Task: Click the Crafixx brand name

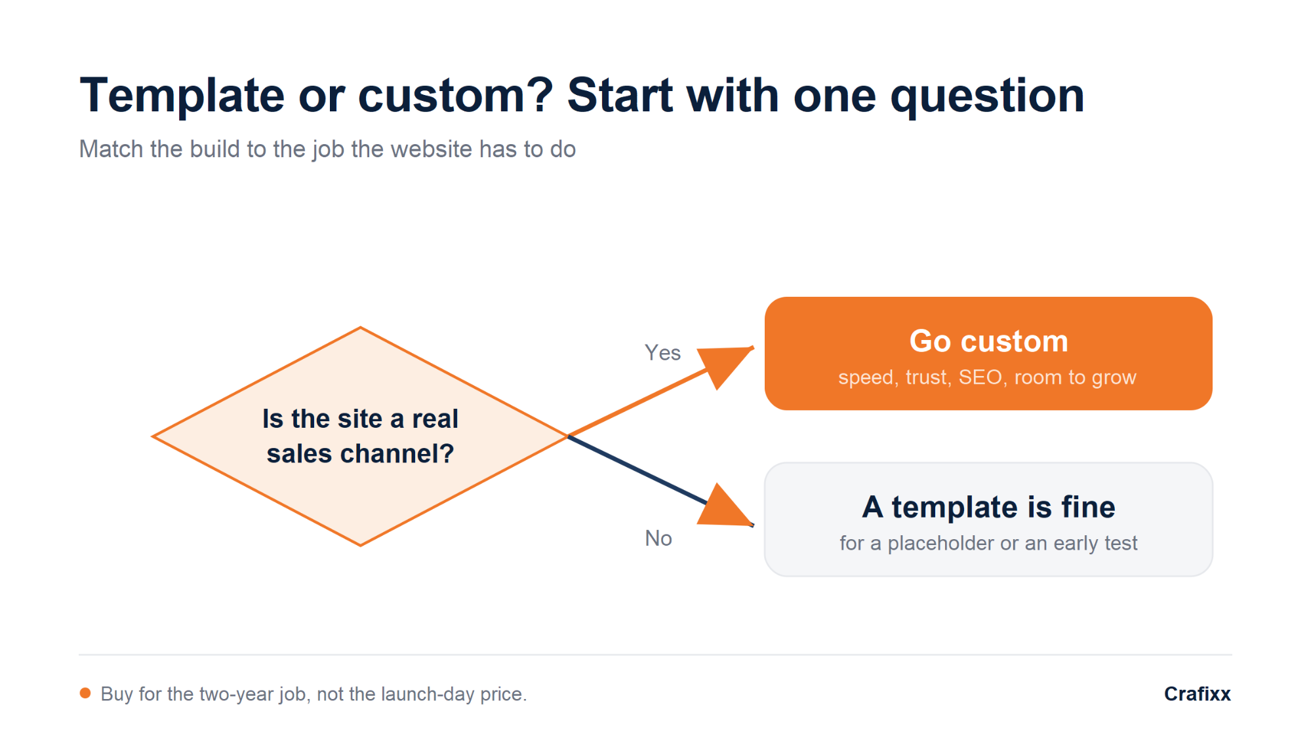Action: [x=1198, y=694]
